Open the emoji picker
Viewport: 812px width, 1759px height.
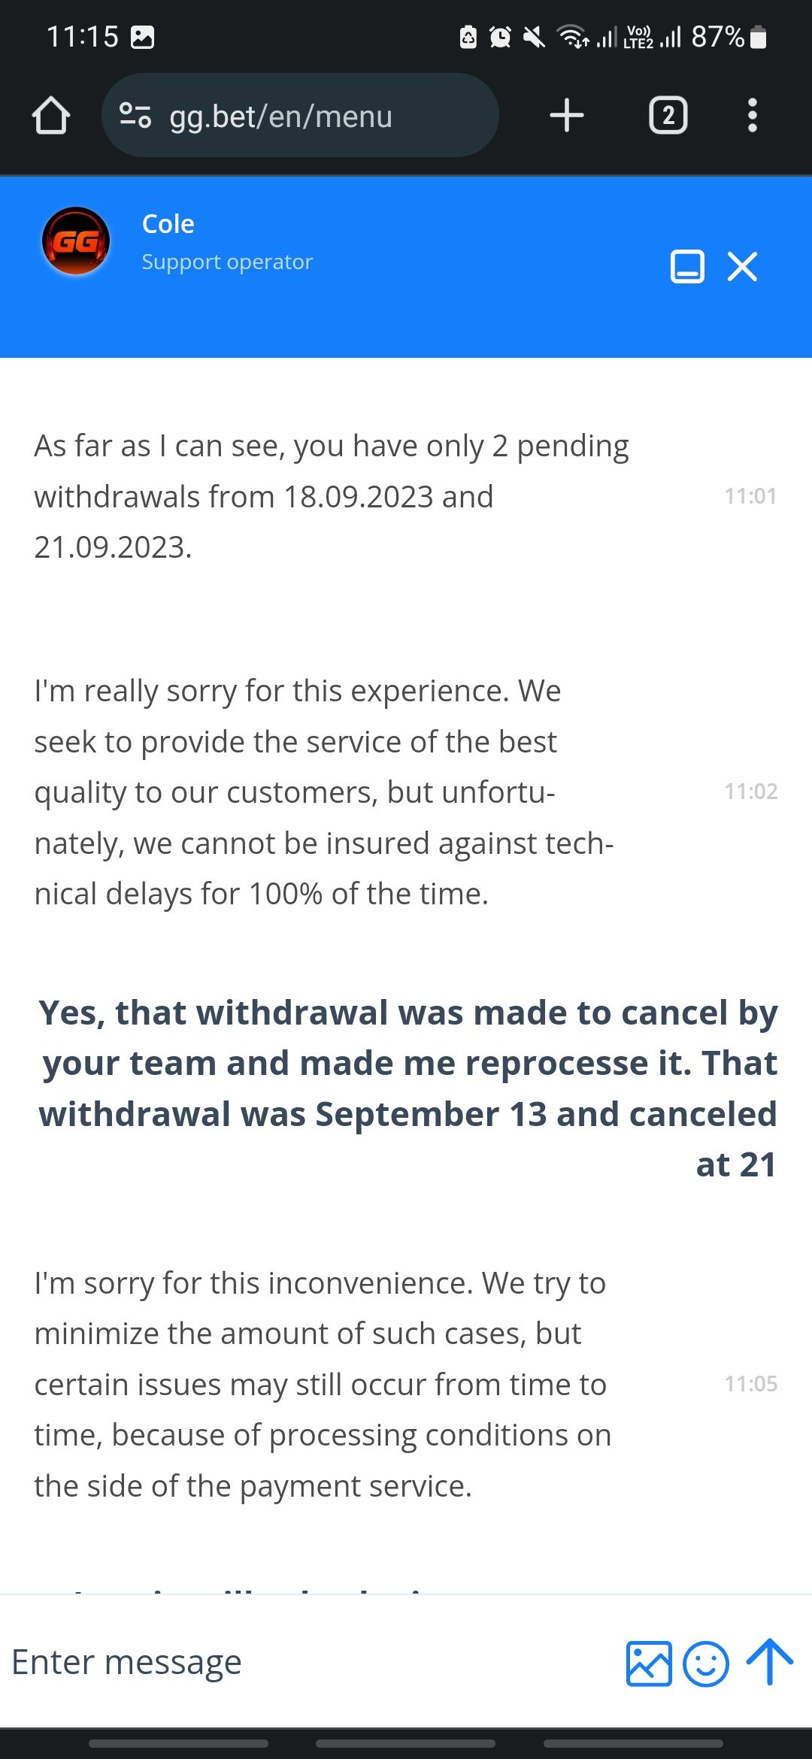pos(705,1663)
